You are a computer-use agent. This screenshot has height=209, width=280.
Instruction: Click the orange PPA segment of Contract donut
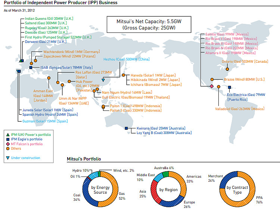[x=248, y=200]
